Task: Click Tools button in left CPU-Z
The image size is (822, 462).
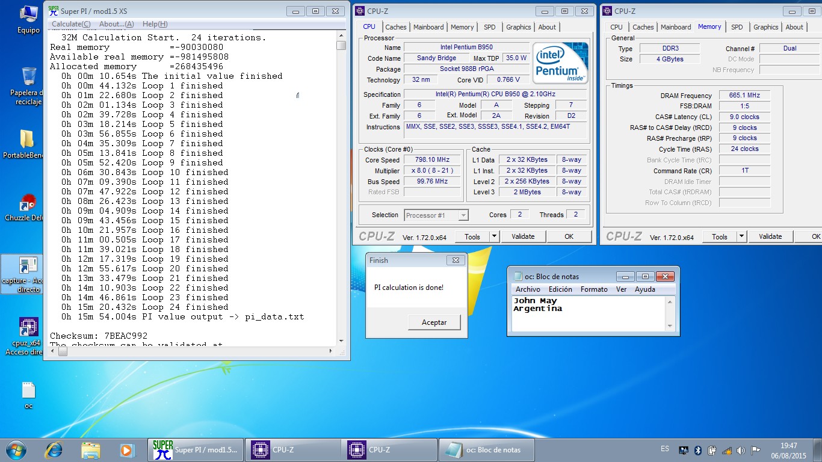Action: click(472, 236)
